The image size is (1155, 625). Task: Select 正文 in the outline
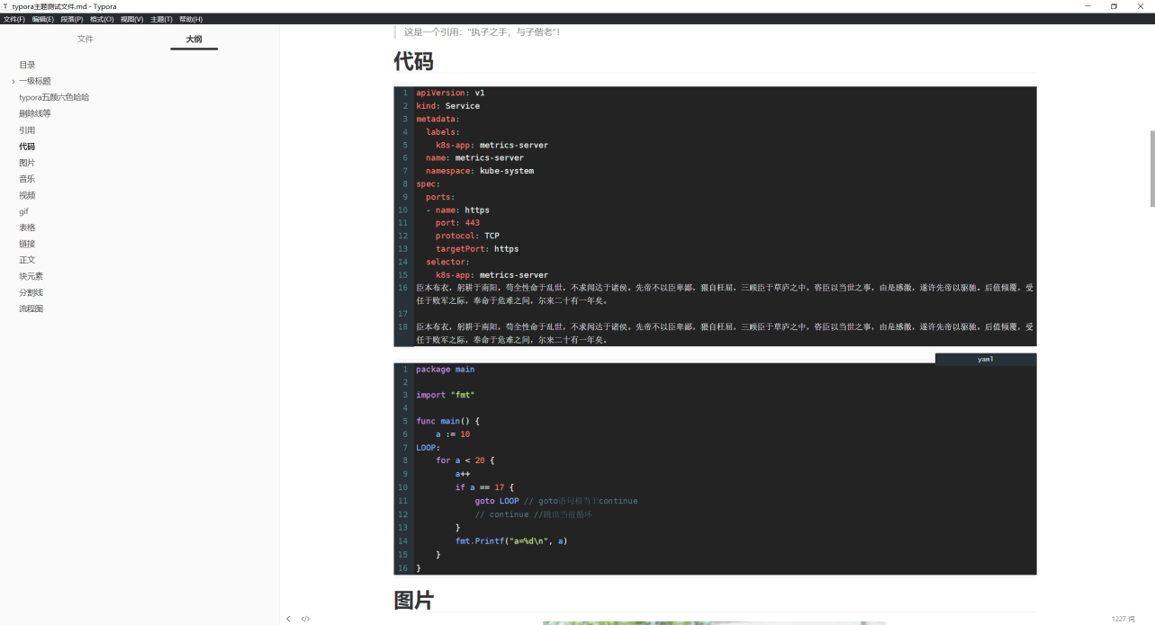pos(27,260)
